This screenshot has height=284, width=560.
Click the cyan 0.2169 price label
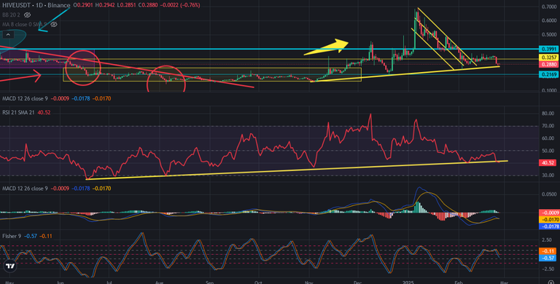pyautogui.click(x=548, y=74)
